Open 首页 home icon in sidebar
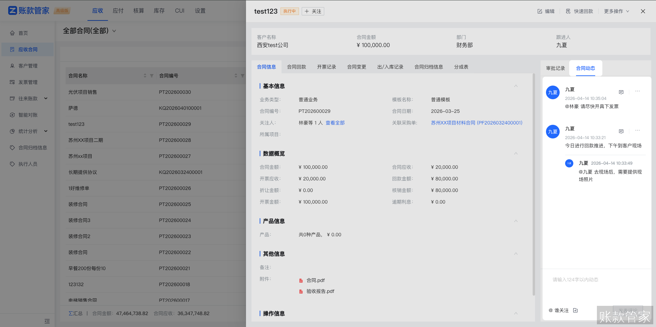 pyautogui.click(x=12, y=33)
